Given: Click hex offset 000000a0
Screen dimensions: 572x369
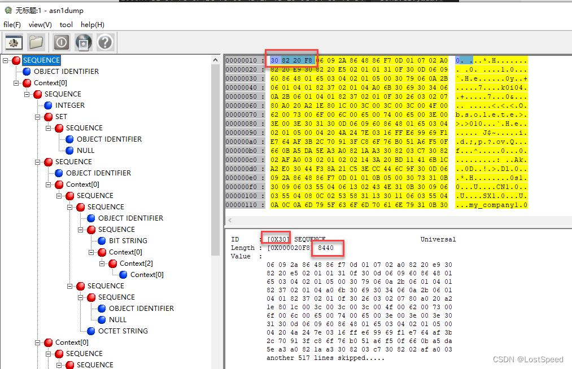Looking at the screenshot, I should pyautogui.click(x=241, y=142).
